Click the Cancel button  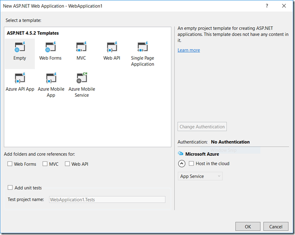pos(276,227)
